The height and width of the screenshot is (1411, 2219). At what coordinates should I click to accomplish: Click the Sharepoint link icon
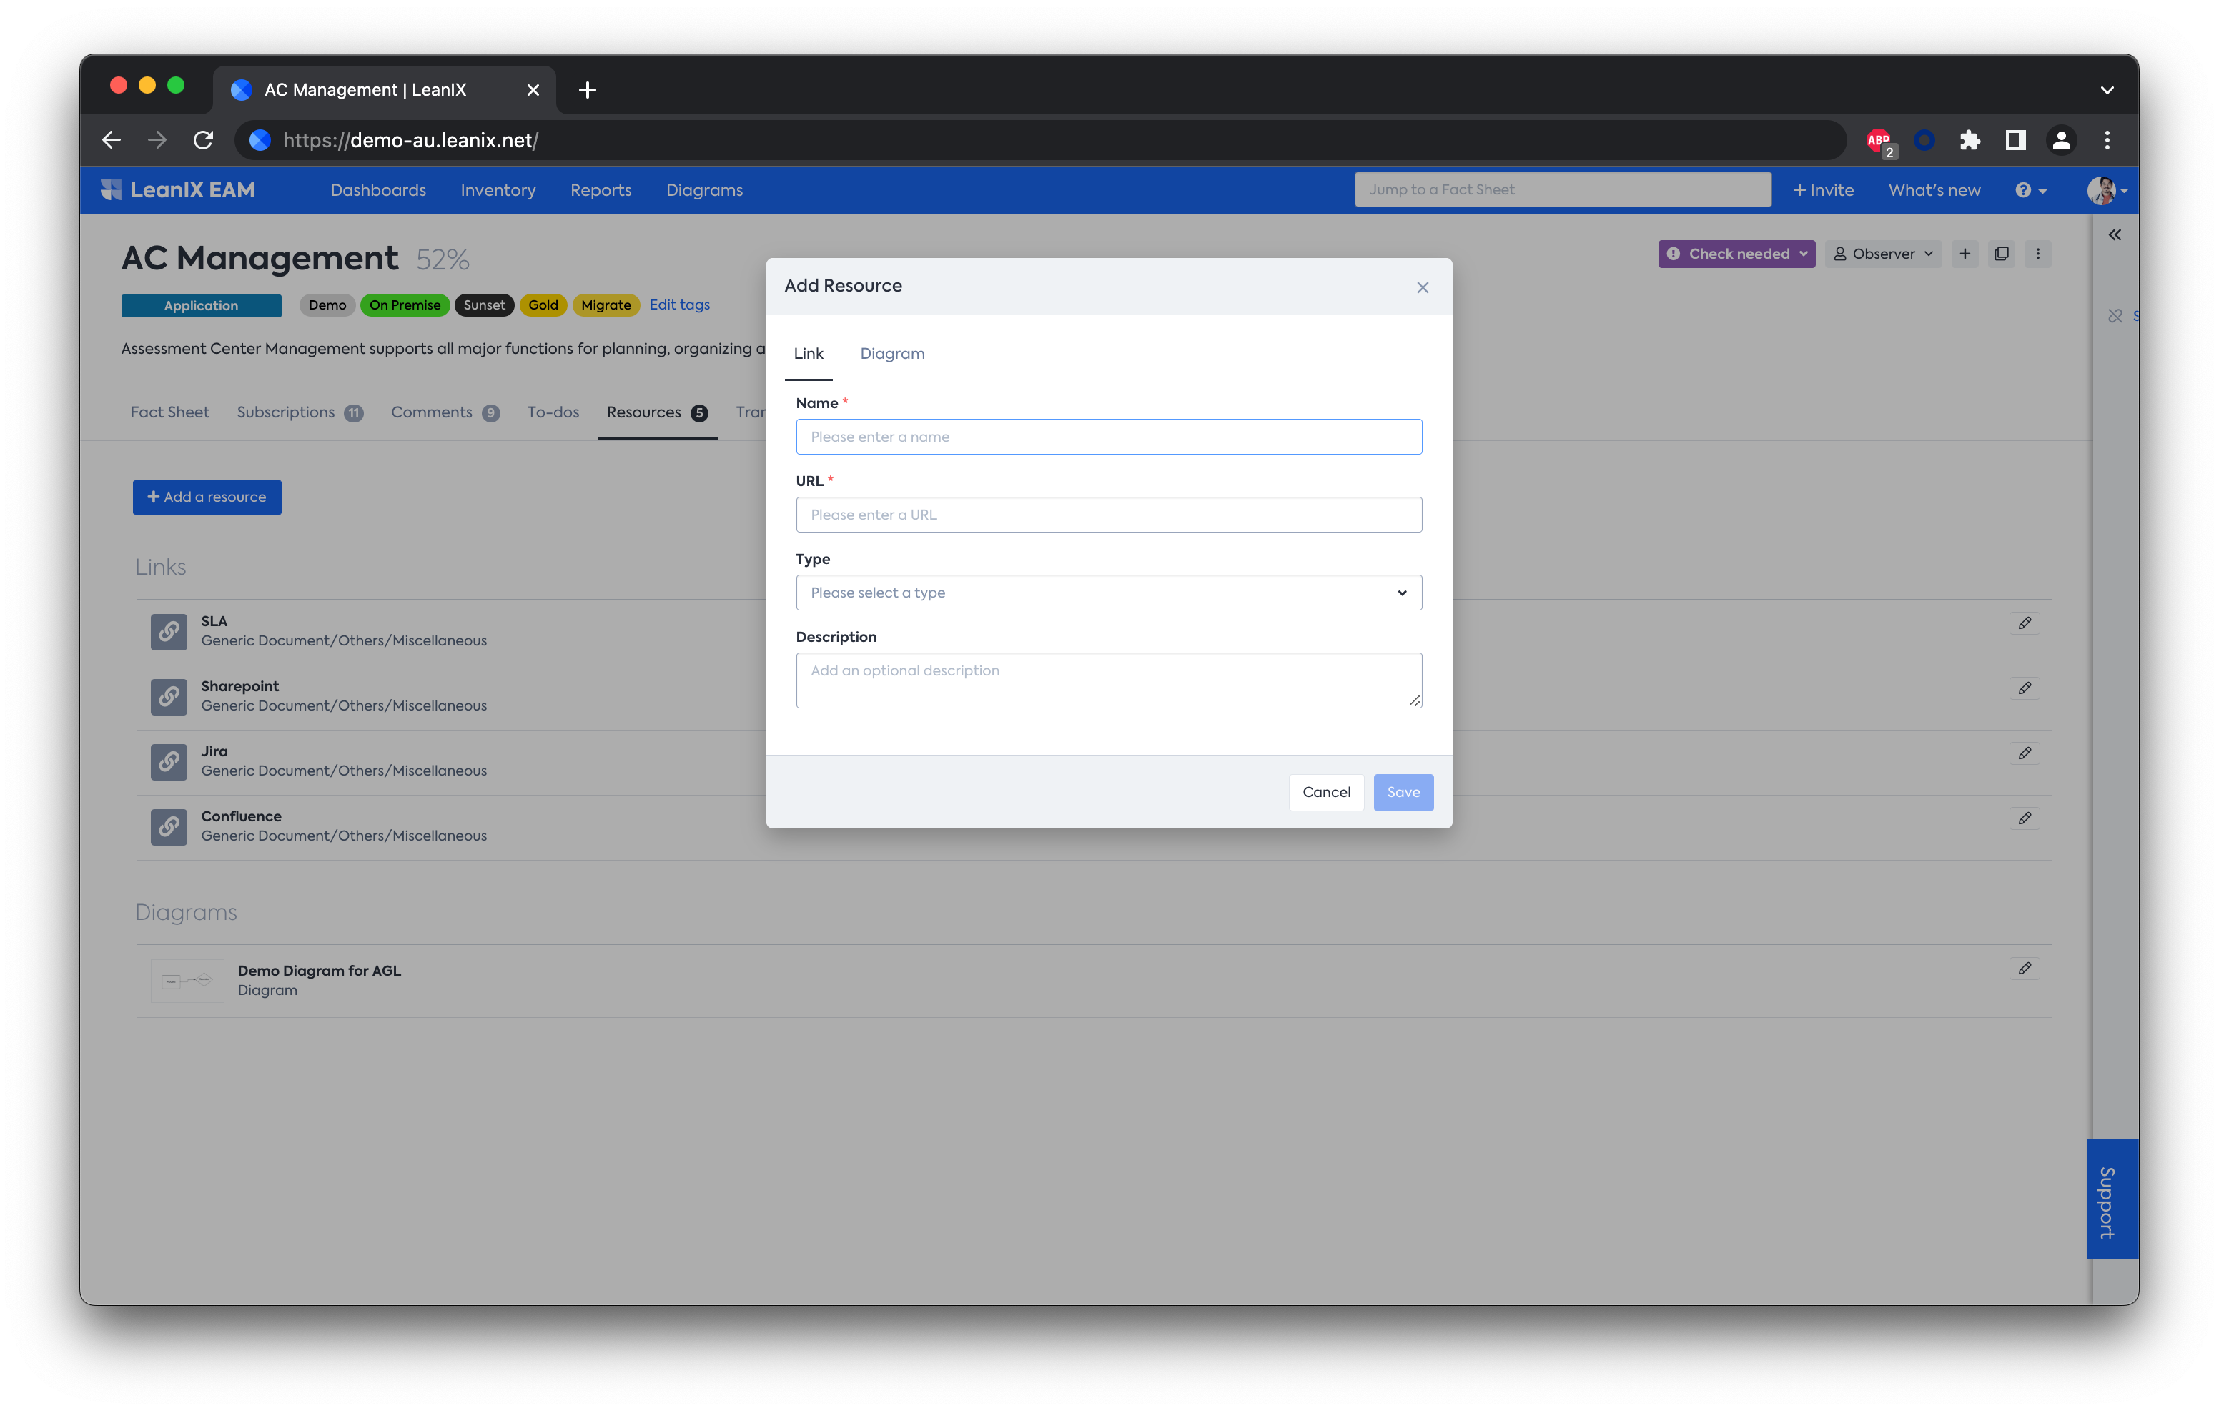(169, 697)
